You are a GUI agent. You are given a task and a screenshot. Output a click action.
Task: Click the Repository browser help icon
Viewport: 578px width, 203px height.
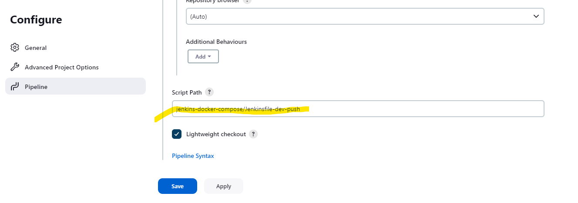247,1
